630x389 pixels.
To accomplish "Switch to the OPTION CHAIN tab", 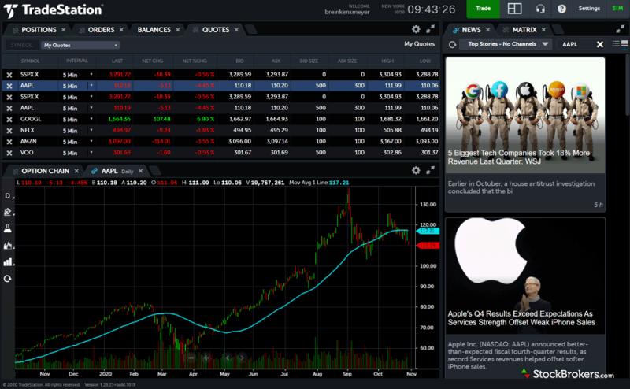I will [x=45, y=171].
